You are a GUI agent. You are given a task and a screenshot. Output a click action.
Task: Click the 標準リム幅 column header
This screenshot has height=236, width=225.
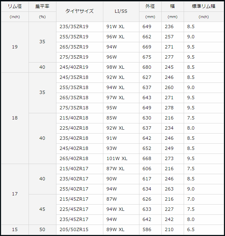click(x=203, y=6)
